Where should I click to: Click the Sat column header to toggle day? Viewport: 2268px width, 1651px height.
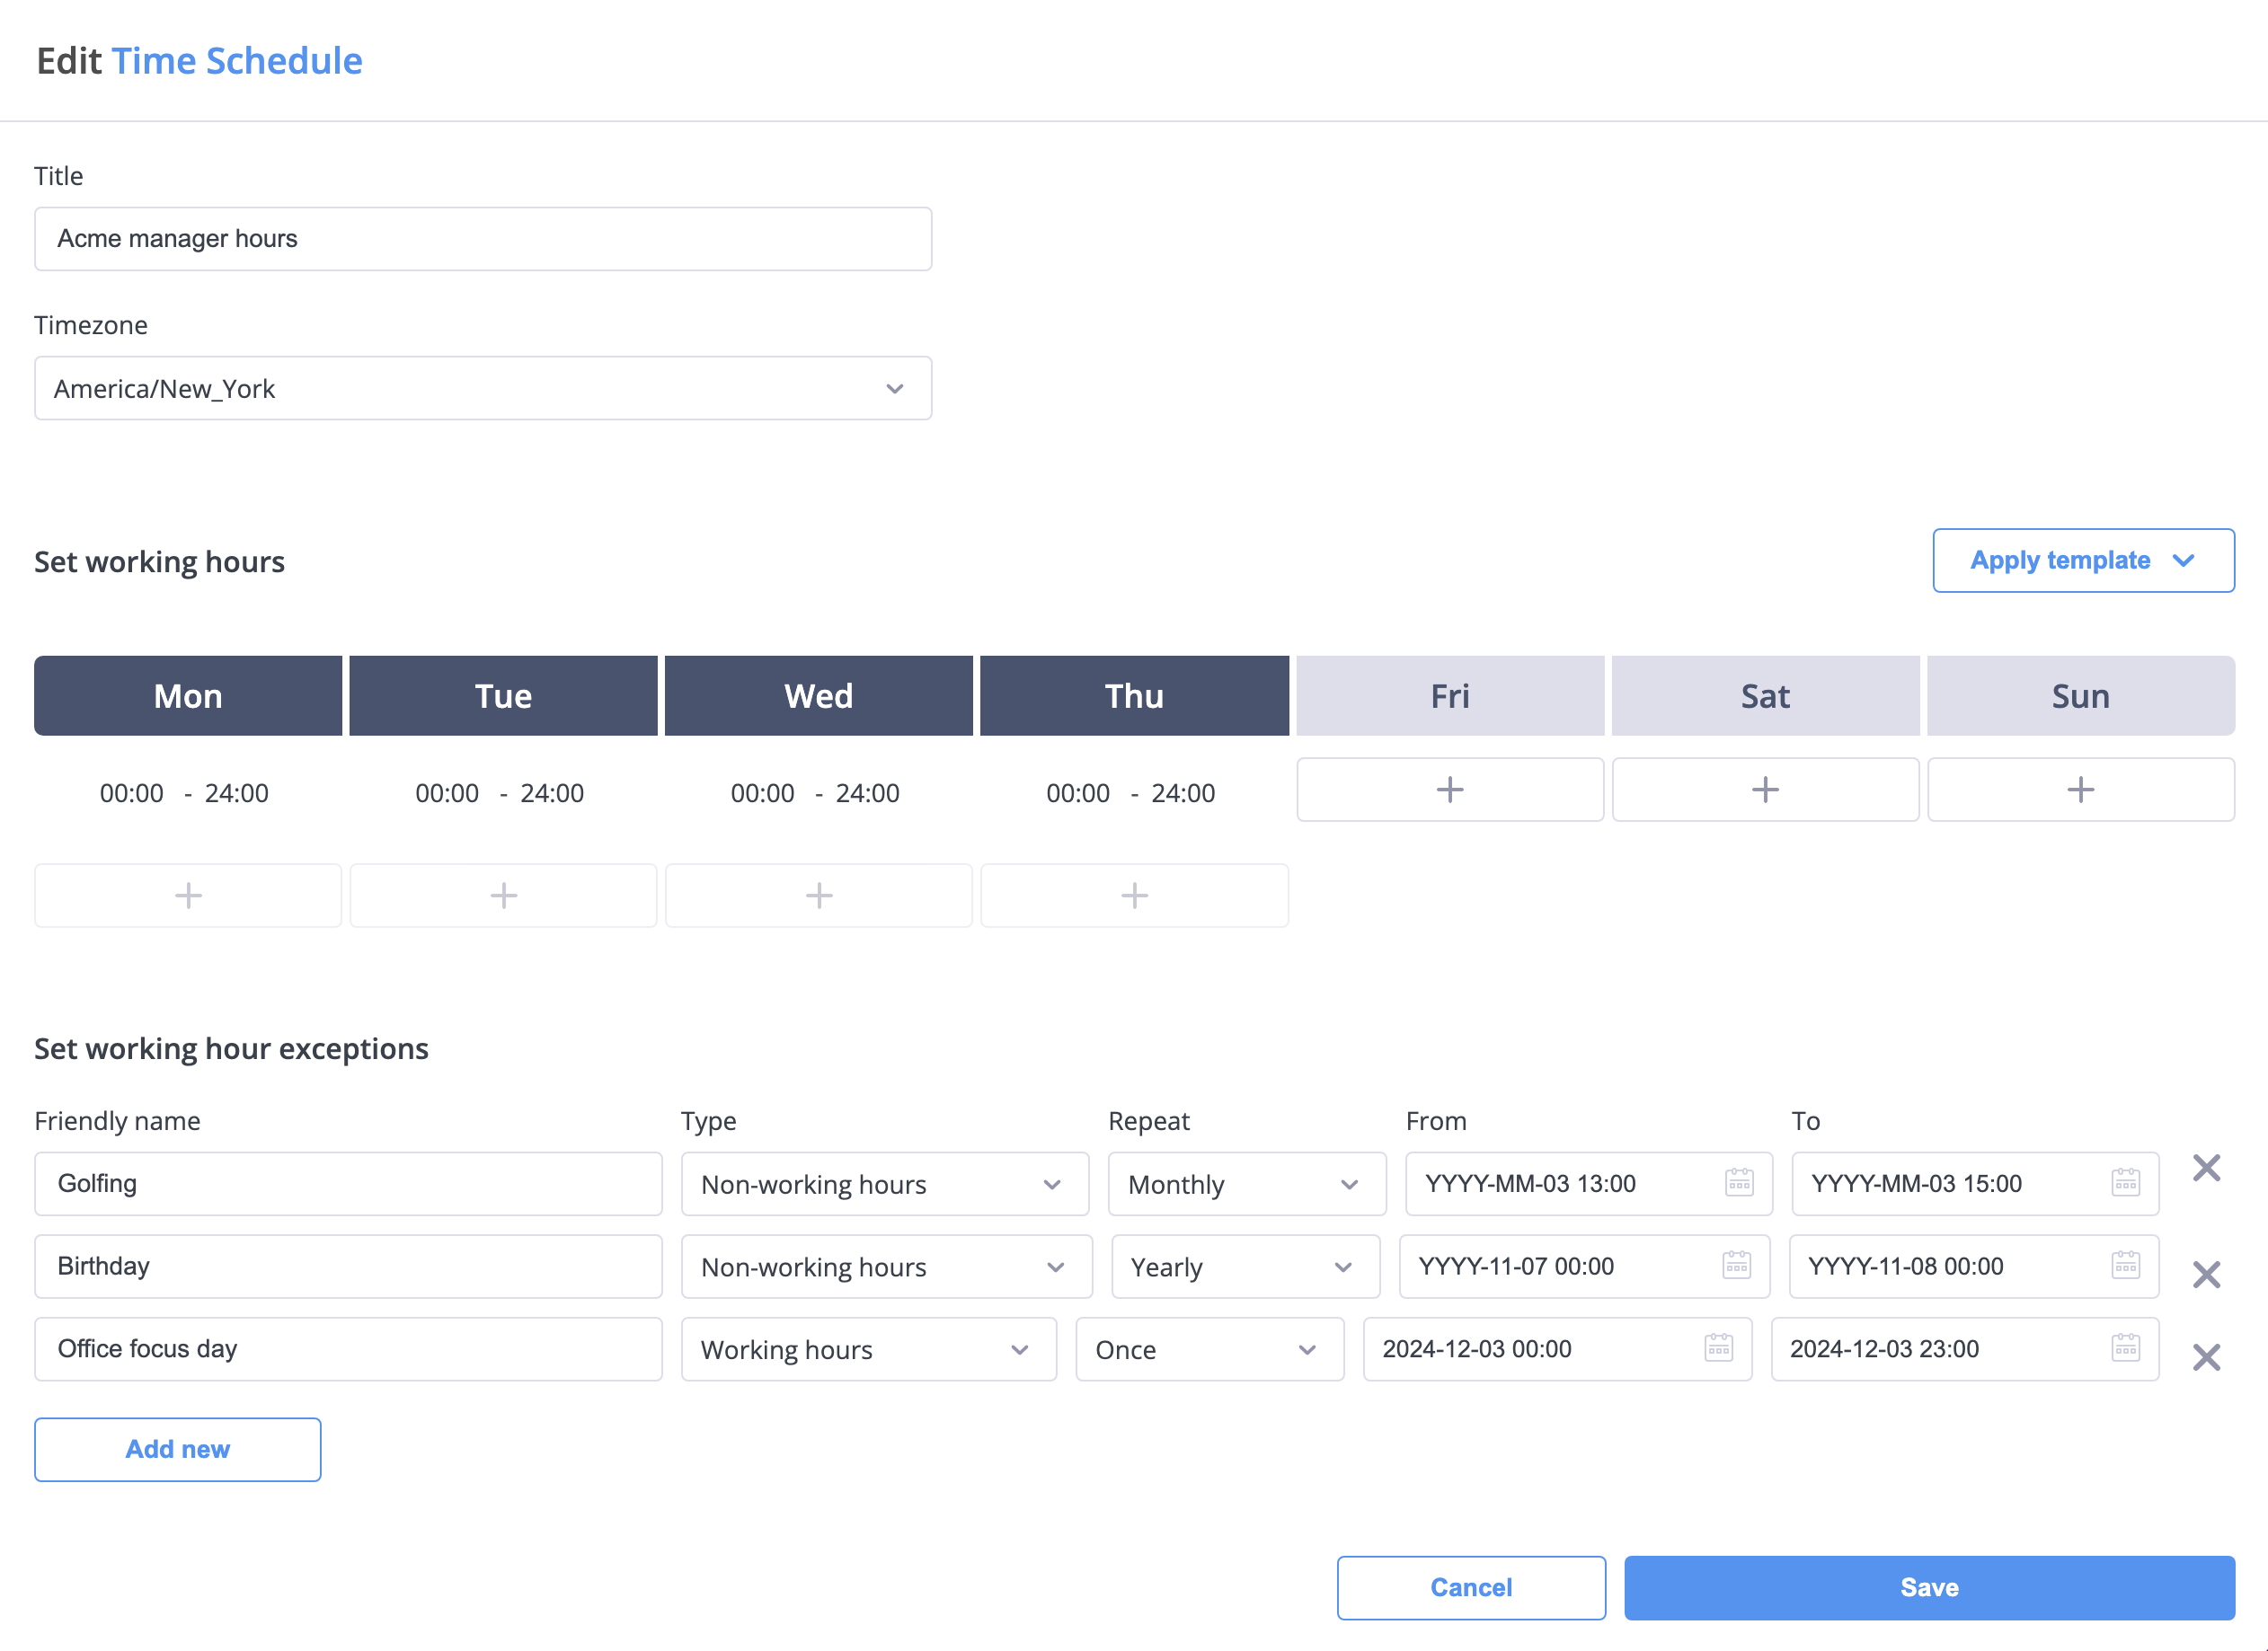click(x=1763, y=695)
